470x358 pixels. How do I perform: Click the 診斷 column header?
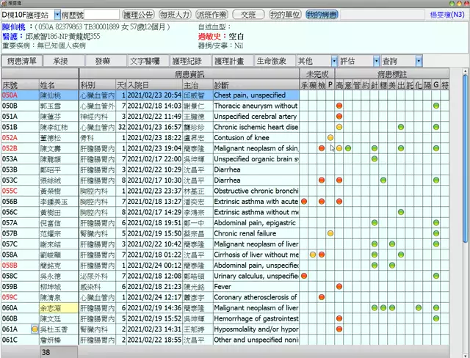point(256,85)
